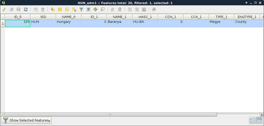
Task: Click the ISO column header
Action: (43, 17)
